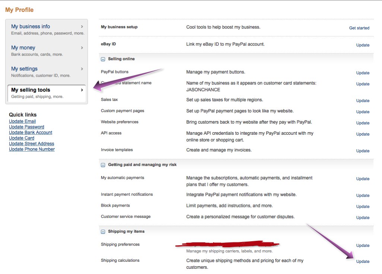Click 'Link my eBay ID to my PayPal account.'

click(x=225, y=44)
